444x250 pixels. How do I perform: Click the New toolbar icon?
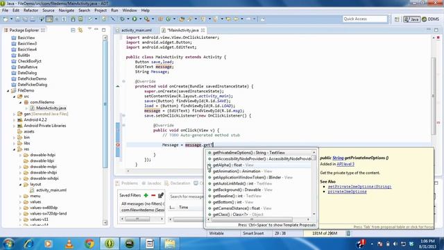point(6,19)
